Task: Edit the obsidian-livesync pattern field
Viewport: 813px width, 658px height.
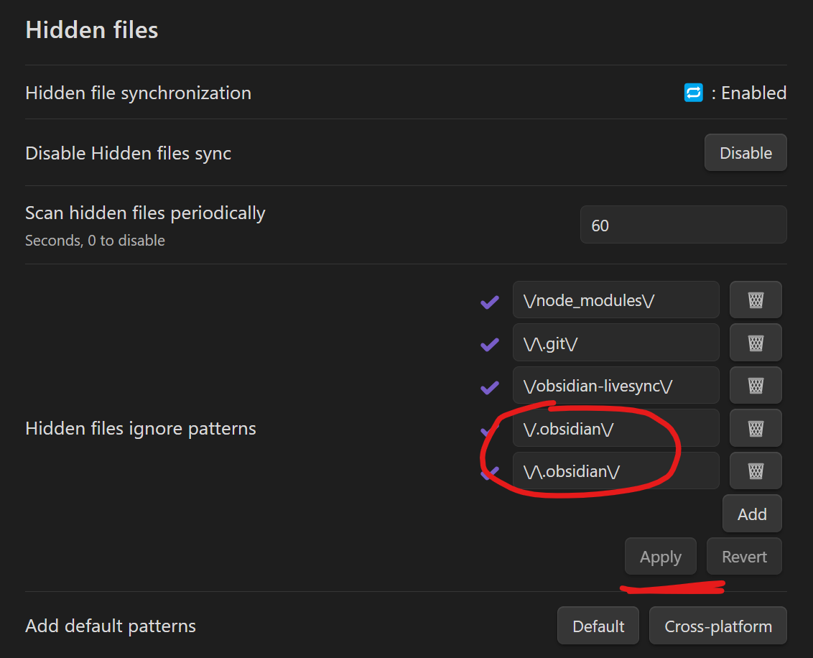Action: 615,386
